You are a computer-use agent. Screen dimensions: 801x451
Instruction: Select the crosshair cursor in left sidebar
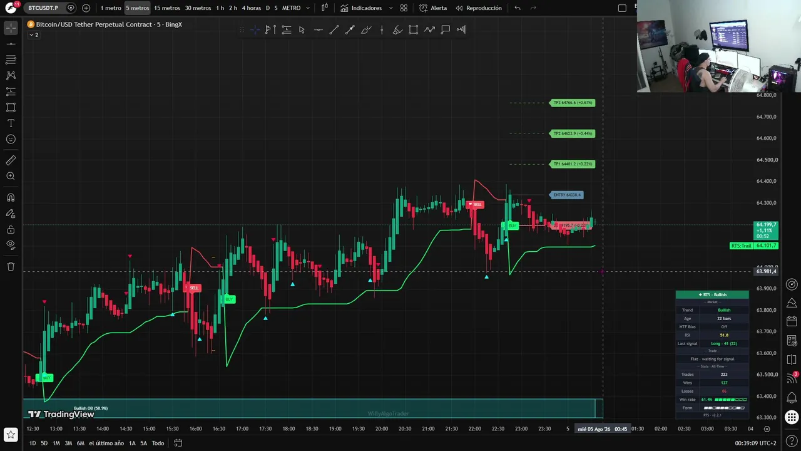tap(11, 28)
